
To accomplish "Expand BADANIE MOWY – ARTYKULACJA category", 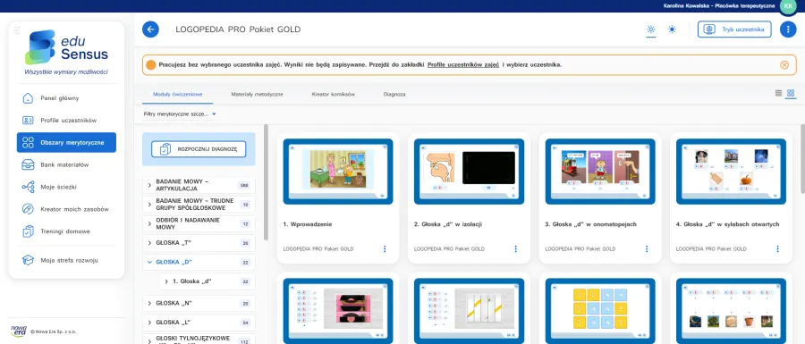I will pos(199,185).
